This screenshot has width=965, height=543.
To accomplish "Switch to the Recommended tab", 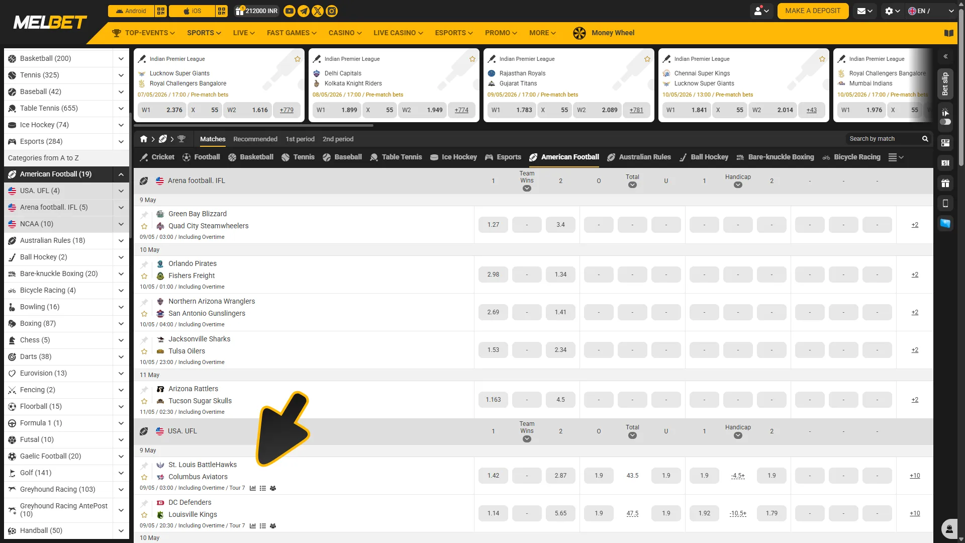I will tap(255, 139).
